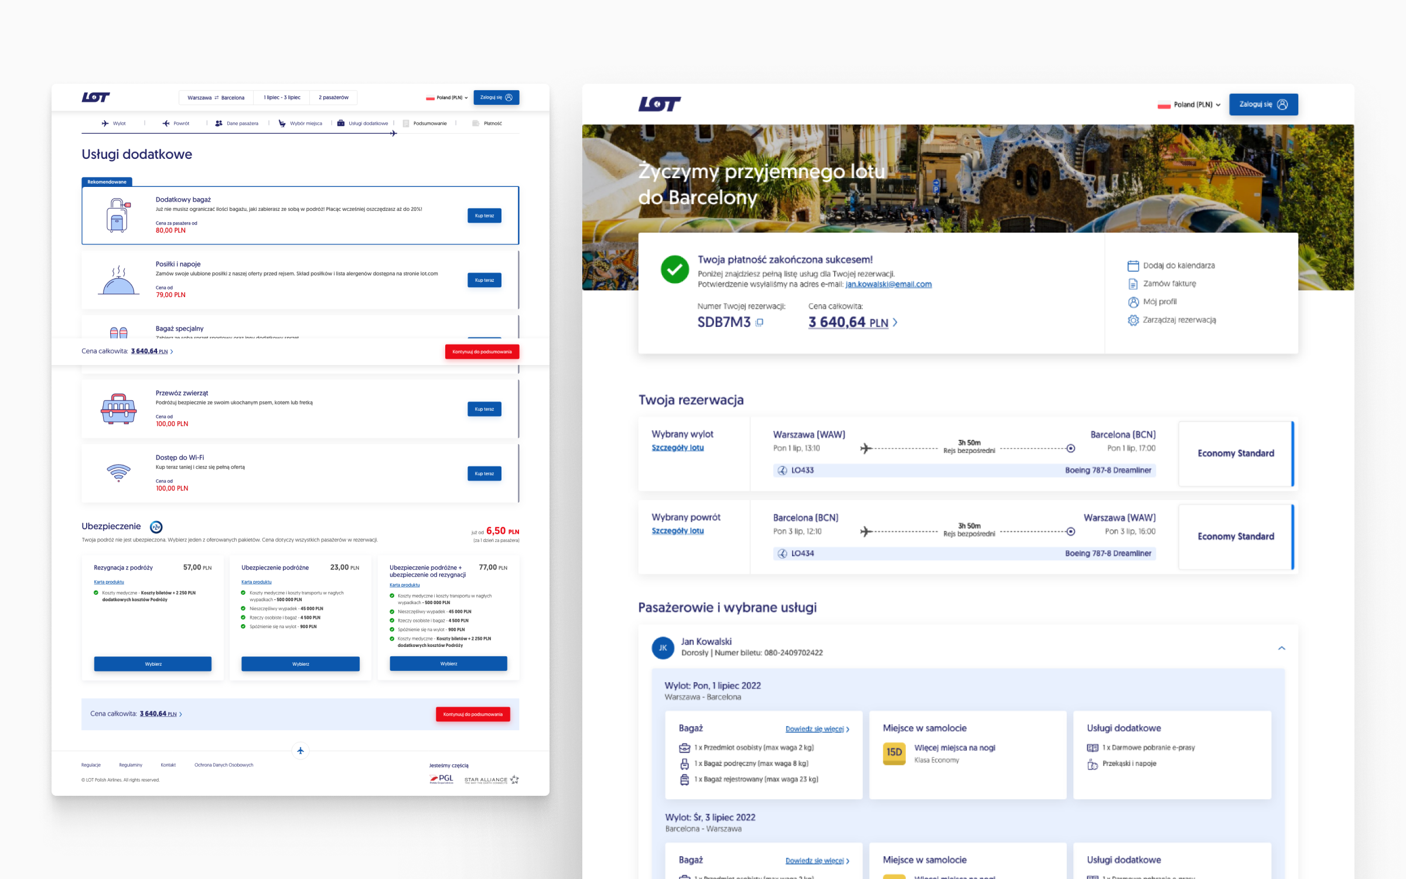The image size is (1406, 879).
Task: Click Ochrona Danych Osobowych in the footer
Action: tap(224, 765)
